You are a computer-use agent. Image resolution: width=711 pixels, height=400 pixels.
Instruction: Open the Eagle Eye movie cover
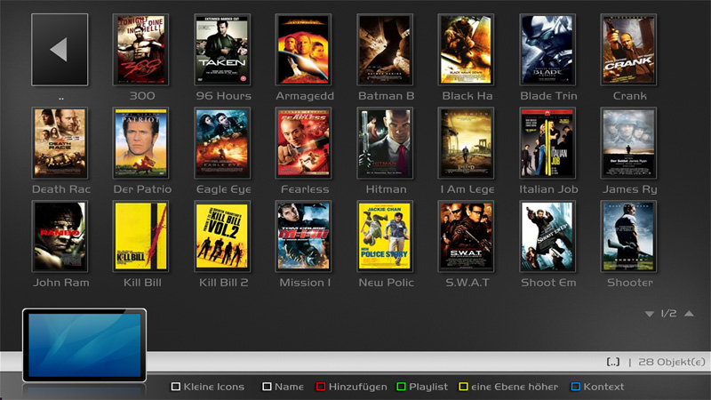click(x=222, y=143)
